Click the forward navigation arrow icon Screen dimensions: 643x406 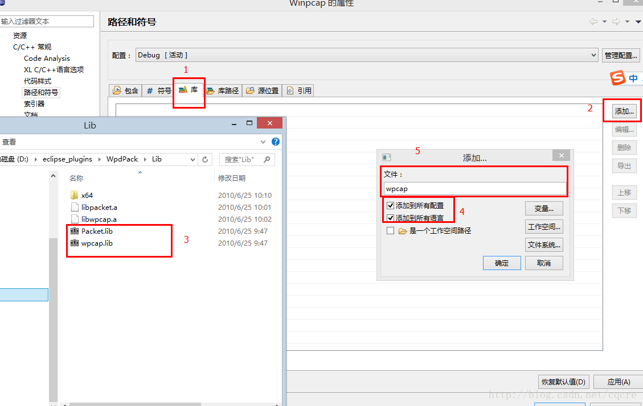(x=616, y=22)
